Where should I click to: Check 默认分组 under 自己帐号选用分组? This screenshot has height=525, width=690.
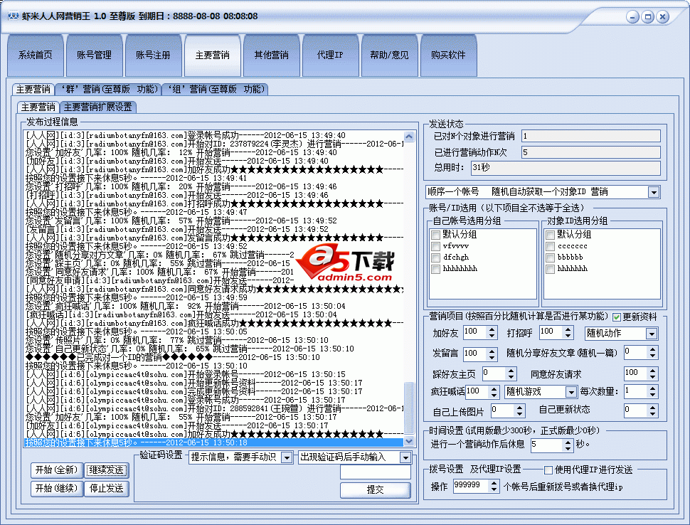coord(435,235)
